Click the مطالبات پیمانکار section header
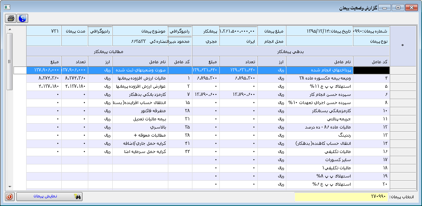This screenshot has width=422, height=206. [x=109, y=52]
